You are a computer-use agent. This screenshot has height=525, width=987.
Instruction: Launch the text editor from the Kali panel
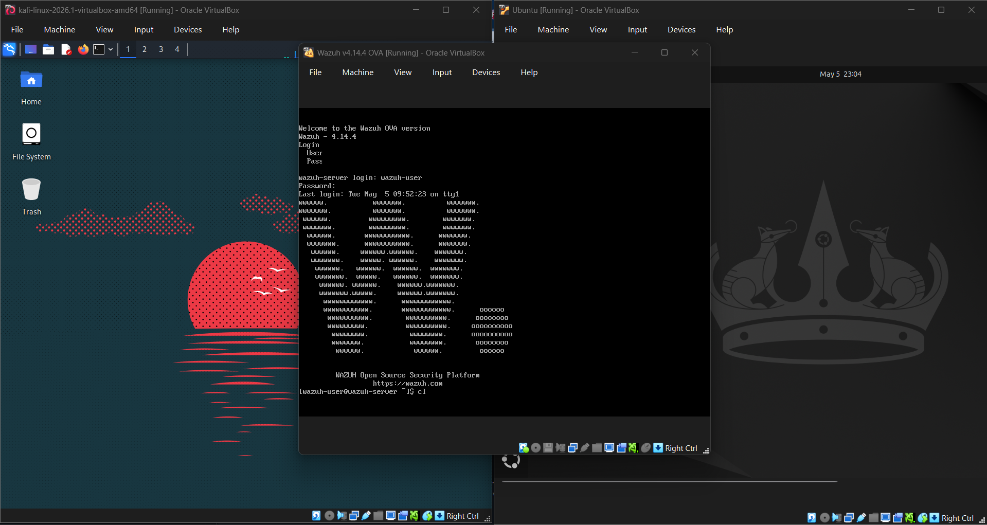tap(66, 49)
